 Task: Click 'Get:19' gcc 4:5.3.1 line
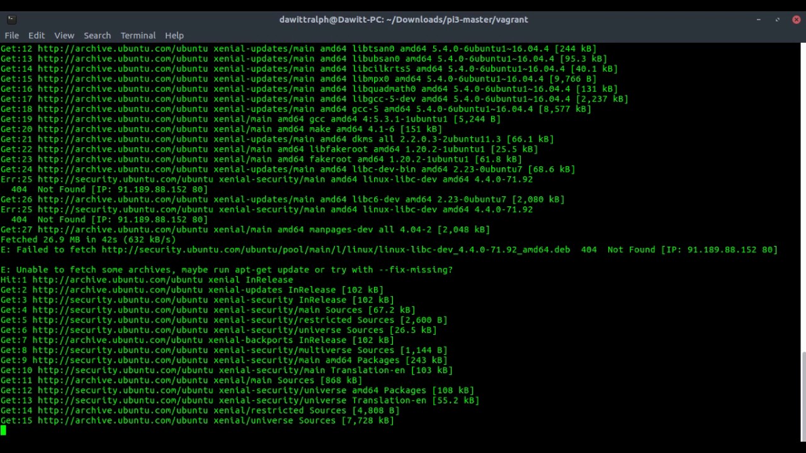tap(251, 119)
